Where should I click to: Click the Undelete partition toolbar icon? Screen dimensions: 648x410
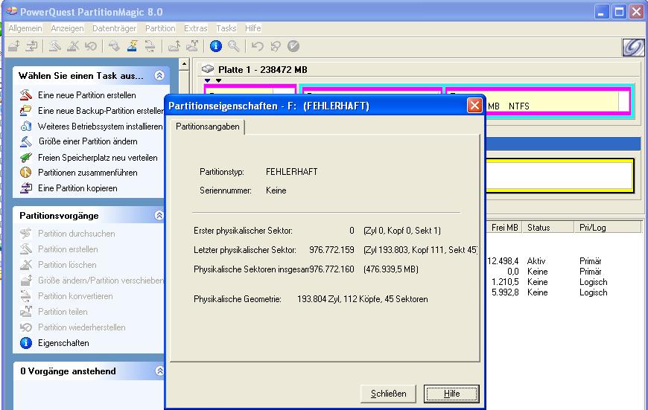pos(91,46)
